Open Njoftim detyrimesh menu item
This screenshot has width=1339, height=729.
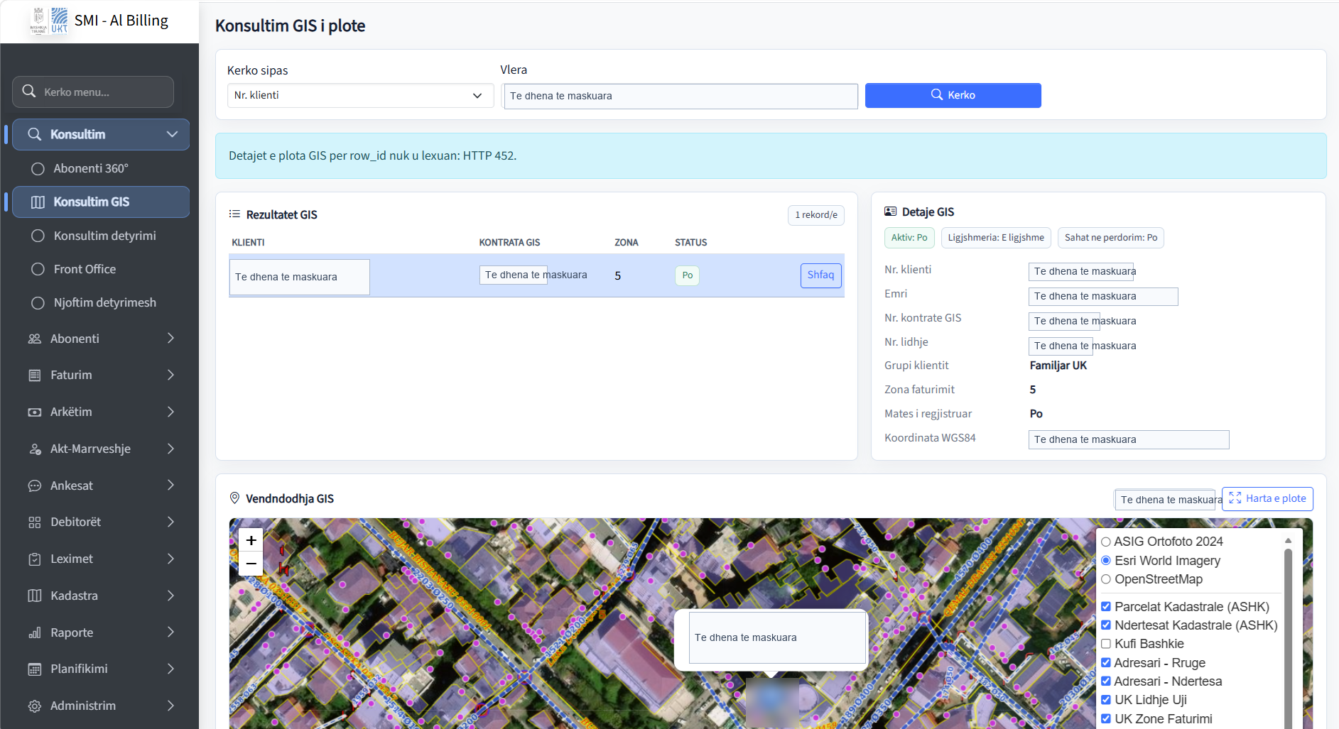coord(101,302)
